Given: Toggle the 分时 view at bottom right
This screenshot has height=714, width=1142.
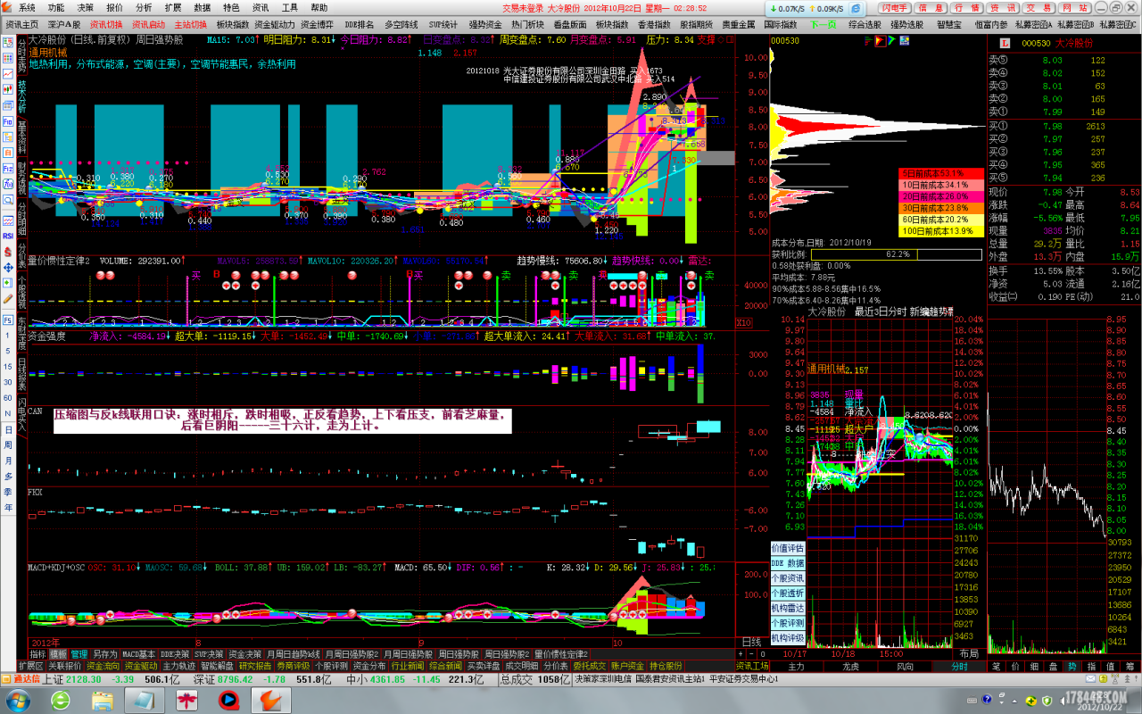Looking at the screenshot, I should click(x=959, y=667).
